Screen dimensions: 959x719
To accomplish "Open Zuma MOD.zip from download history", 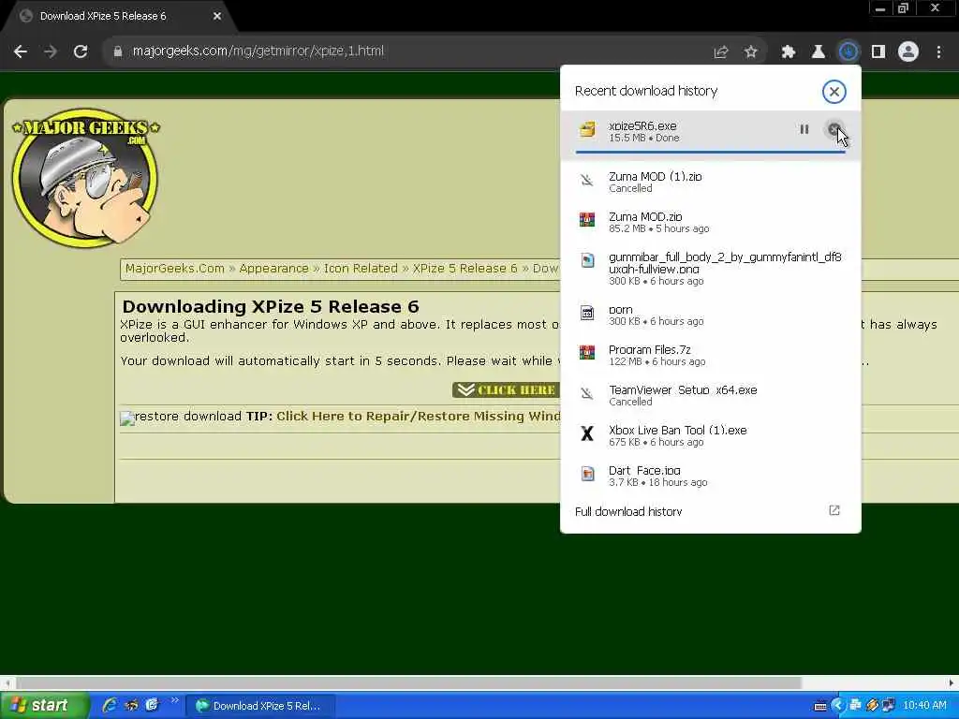I will [711, 222].
